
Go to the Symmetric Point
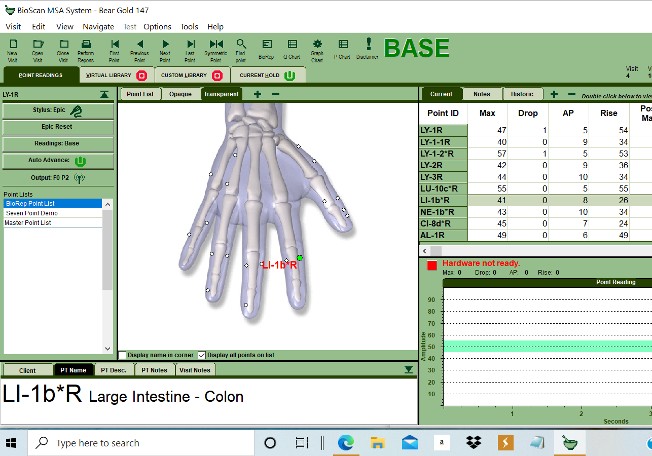tap(215, 50)
